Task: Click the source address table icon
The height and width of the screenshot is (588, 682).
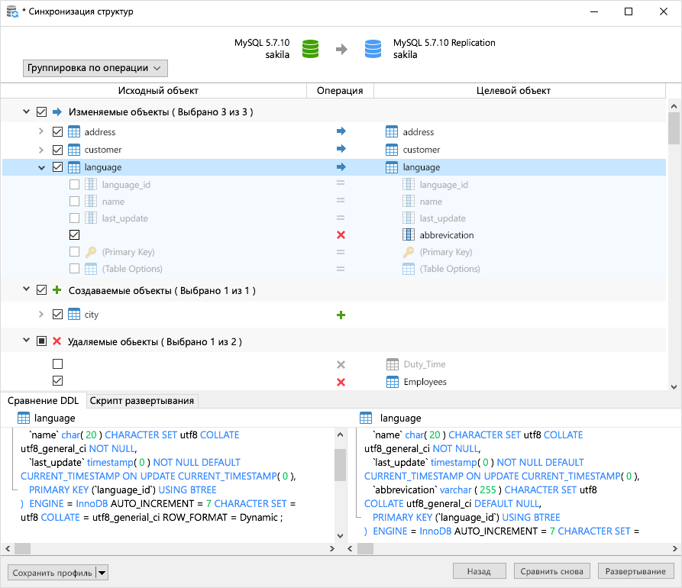Action: click(x=74, y=132)
